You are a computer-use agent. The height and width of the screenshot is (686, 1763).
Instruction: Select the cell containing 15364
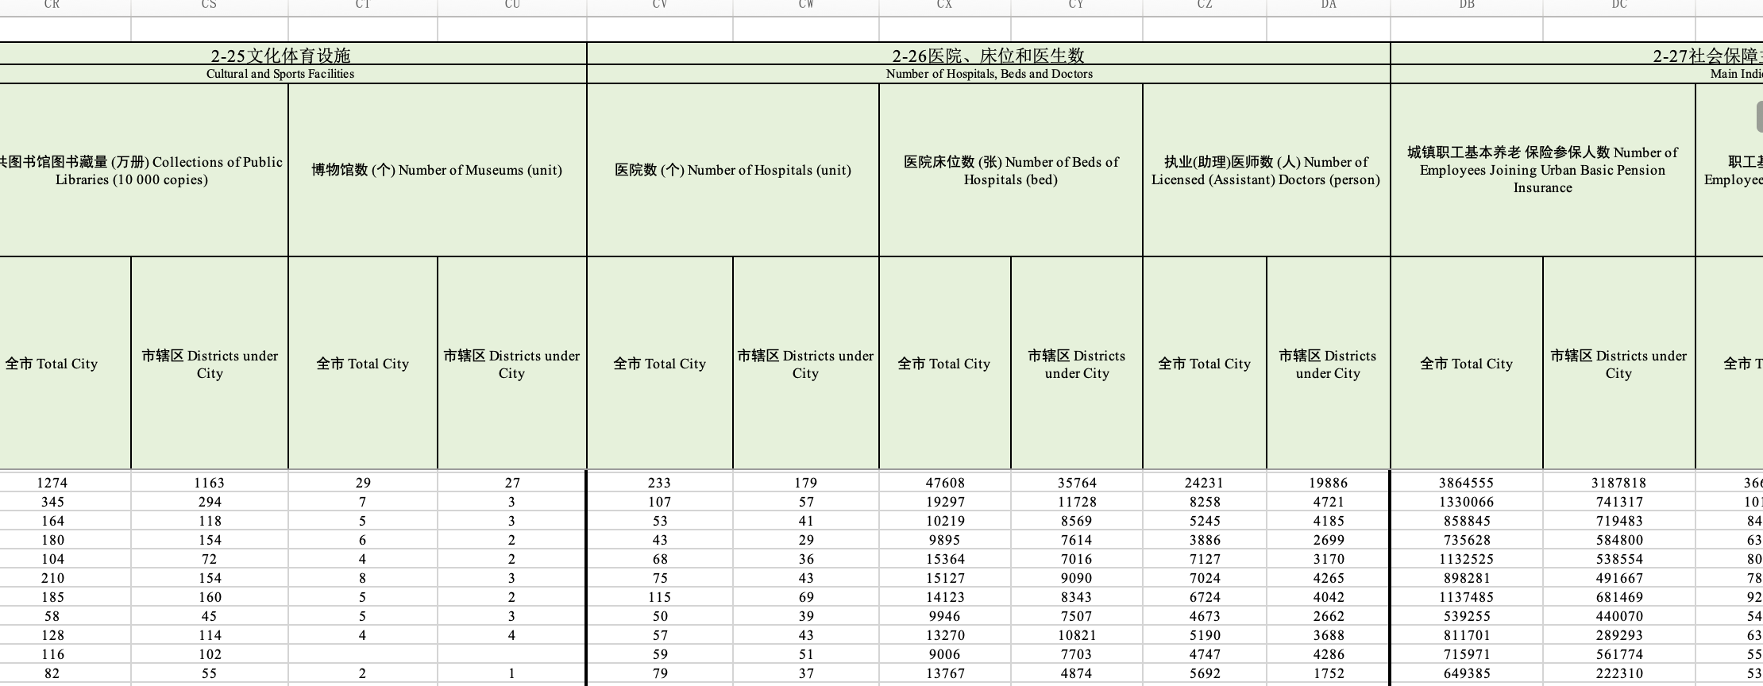[945, 559]
